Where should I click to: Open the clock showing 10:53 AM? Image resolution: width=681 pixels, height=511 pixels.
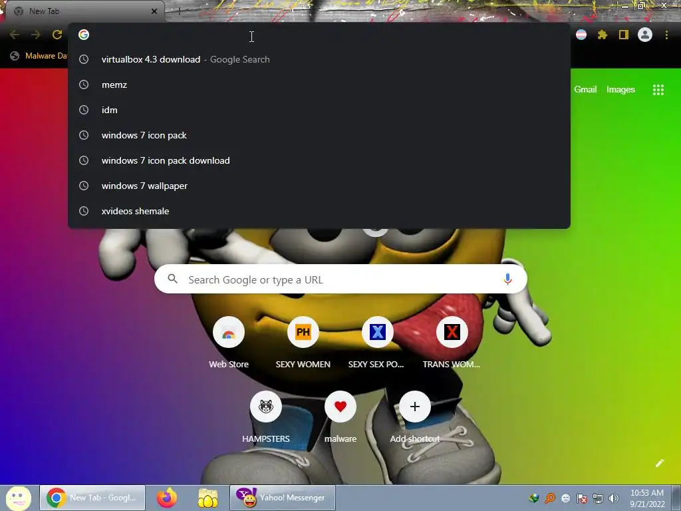click(647, 498)
